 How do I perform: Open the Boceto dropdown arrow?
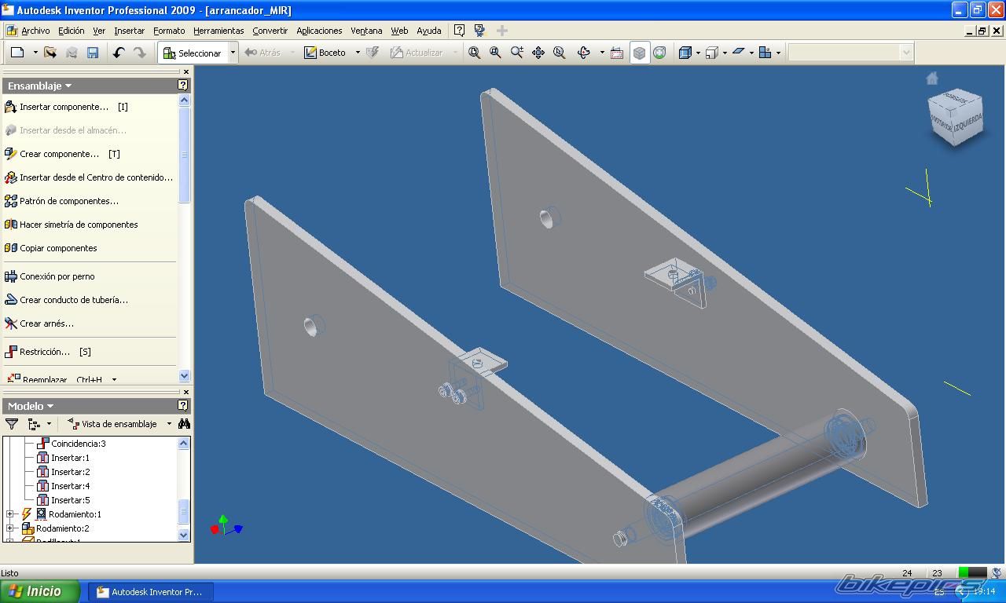358,53
